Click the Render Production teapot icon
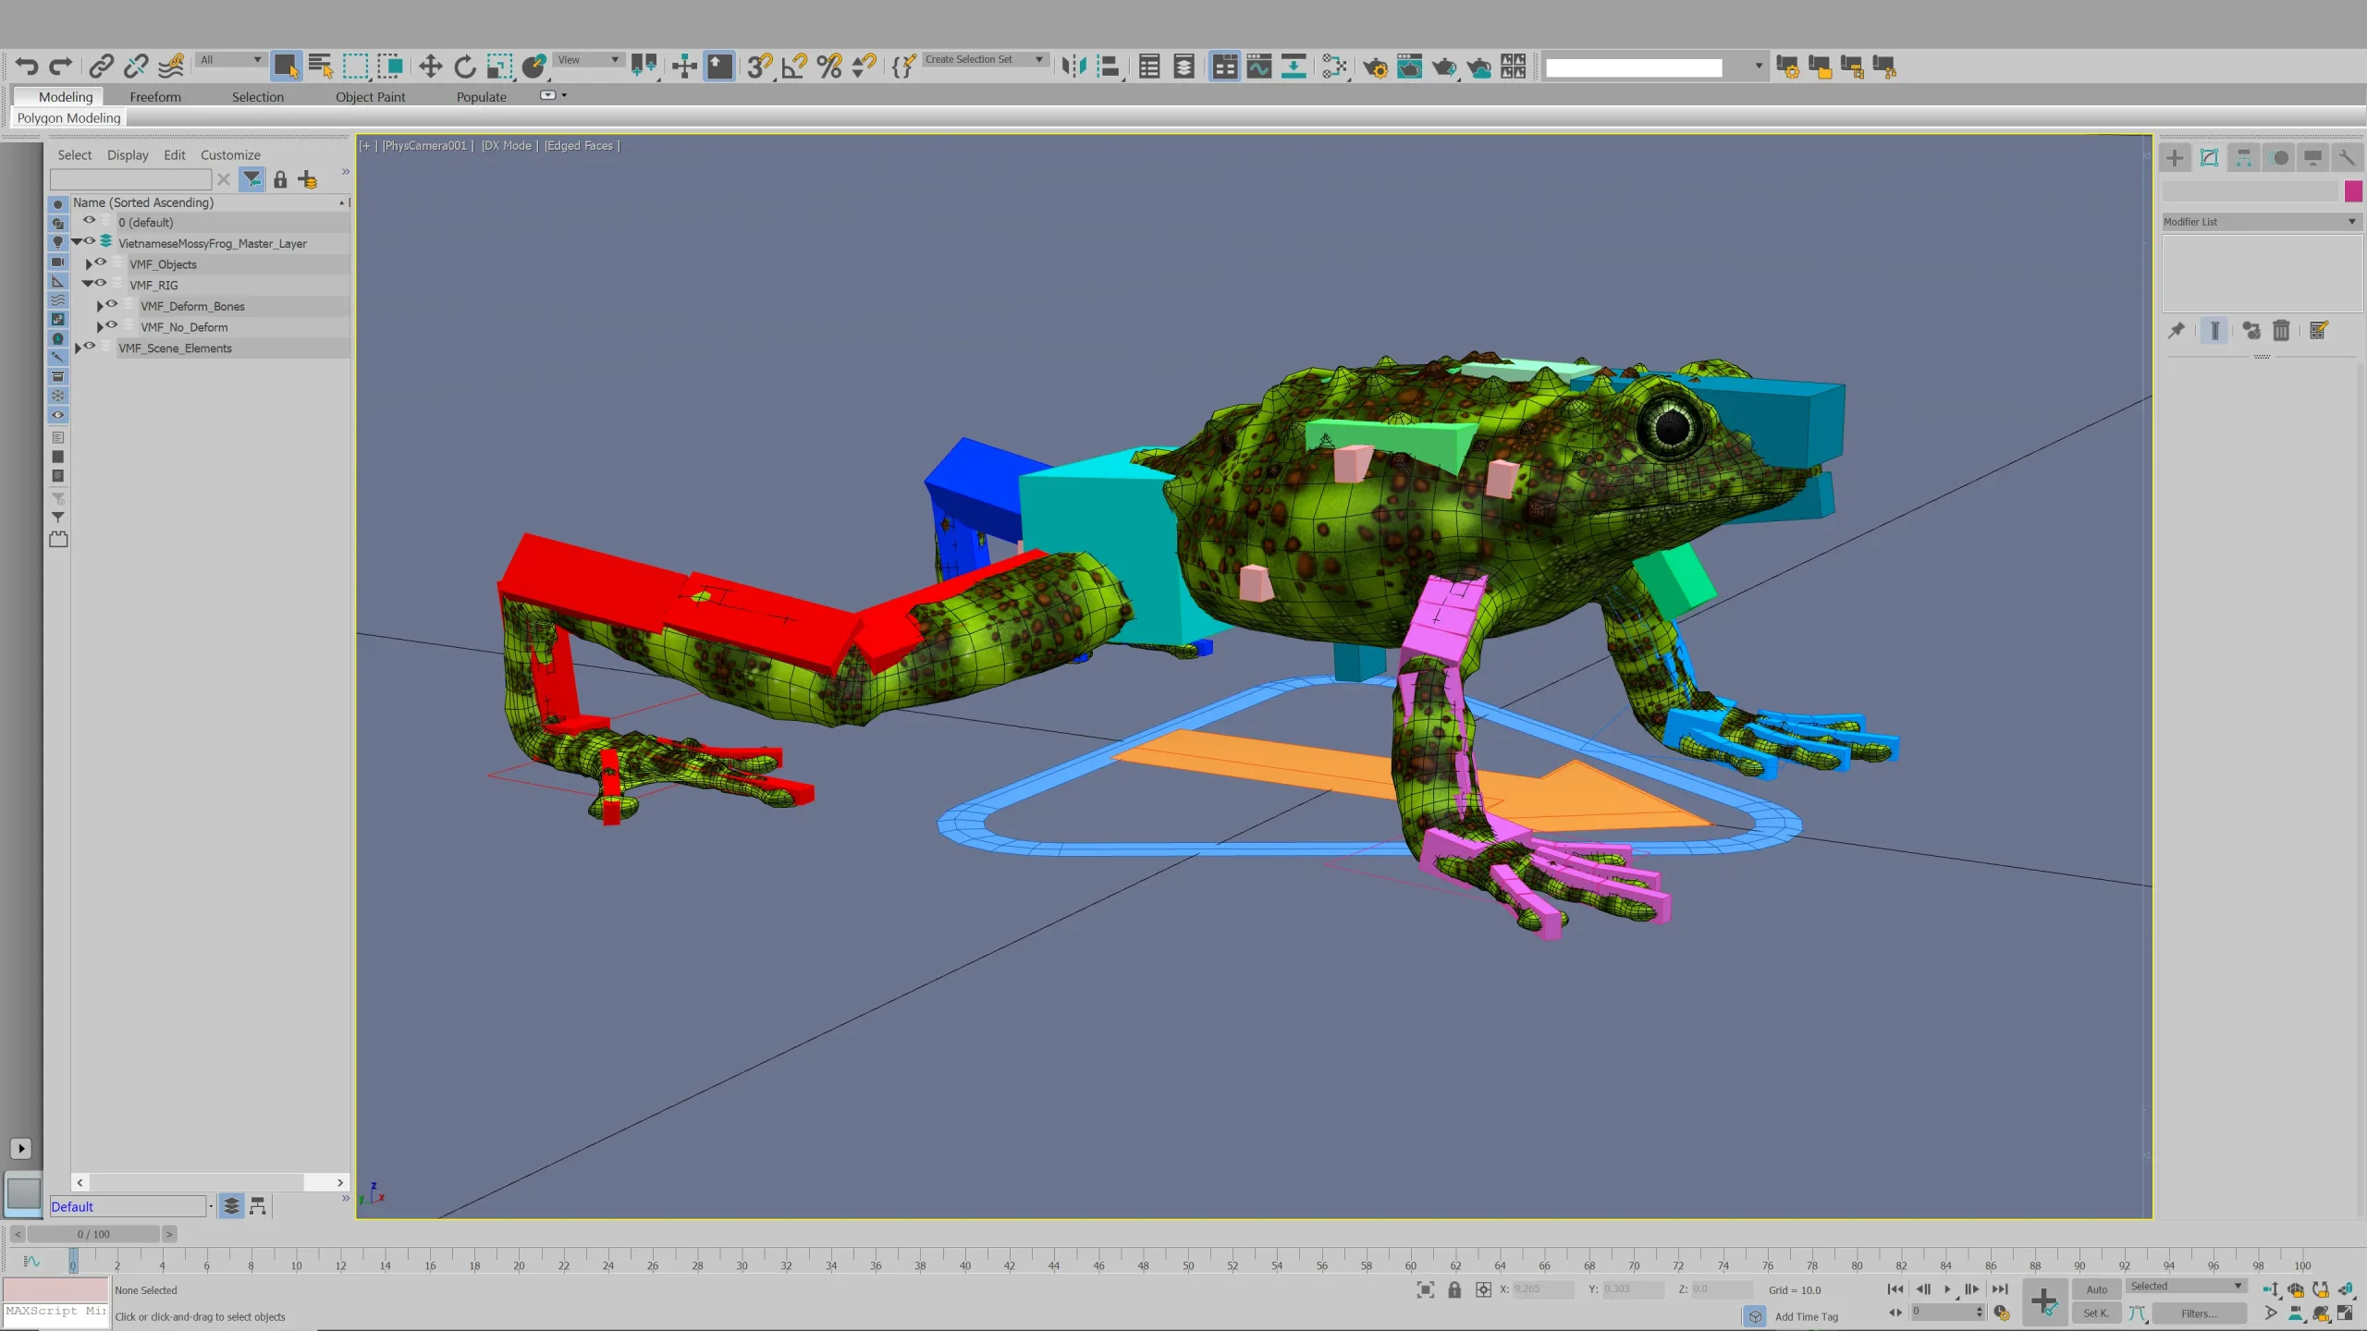The height and width of the screenshot is (1331, 2367). point(1444,67)
